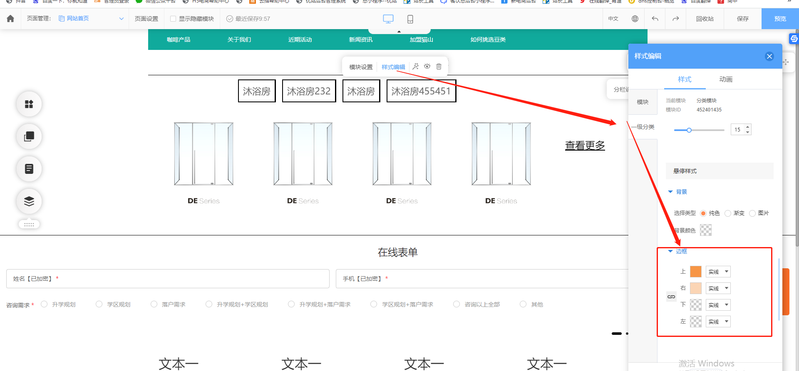799x371 pixels.
Task: Click the blue floating assistant icon
Action: click(794, 39)
